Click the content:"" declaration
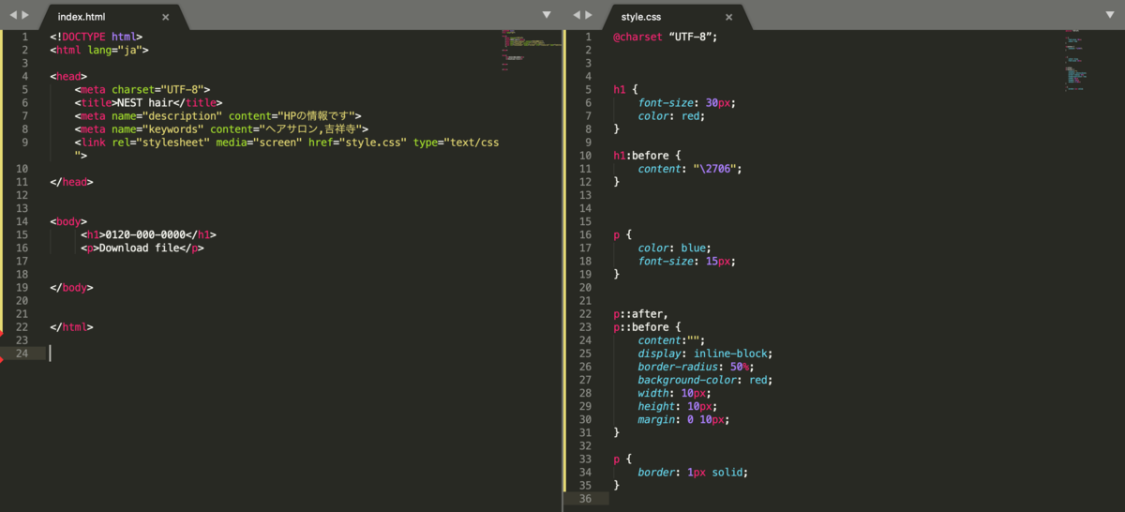Image resolution: width=1125 pixels, height=512 pixels. click(x=671, y=340)
